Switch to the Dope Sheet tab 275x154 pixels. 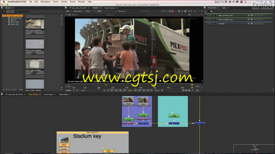(x=64, y=94)
